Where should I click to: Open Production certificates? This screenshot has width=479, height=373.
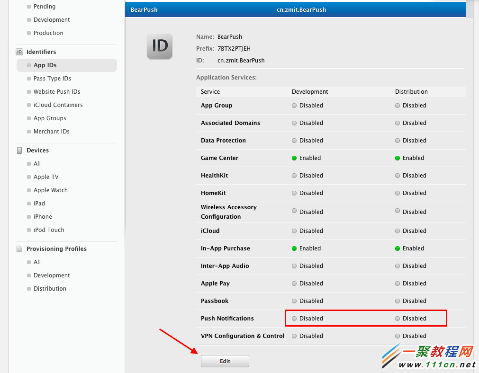(x=48, y=33)
